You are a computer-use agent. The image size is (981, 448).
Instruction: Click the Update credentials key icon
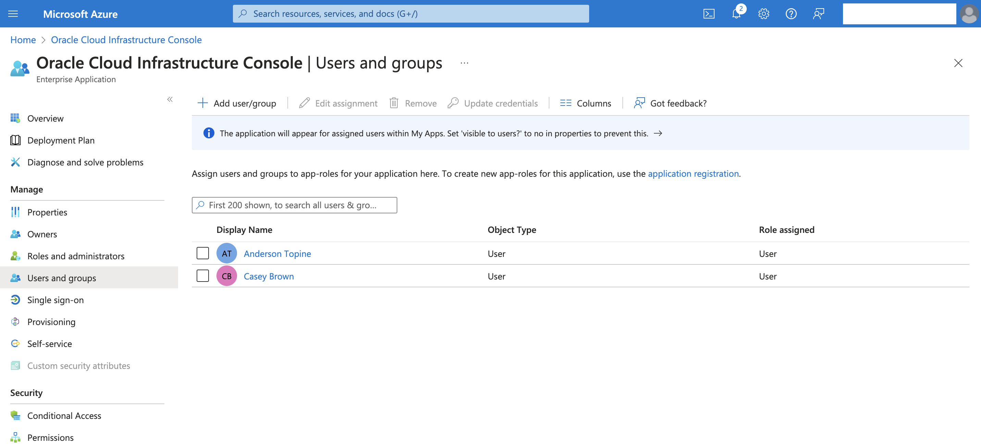pos(453,102)
